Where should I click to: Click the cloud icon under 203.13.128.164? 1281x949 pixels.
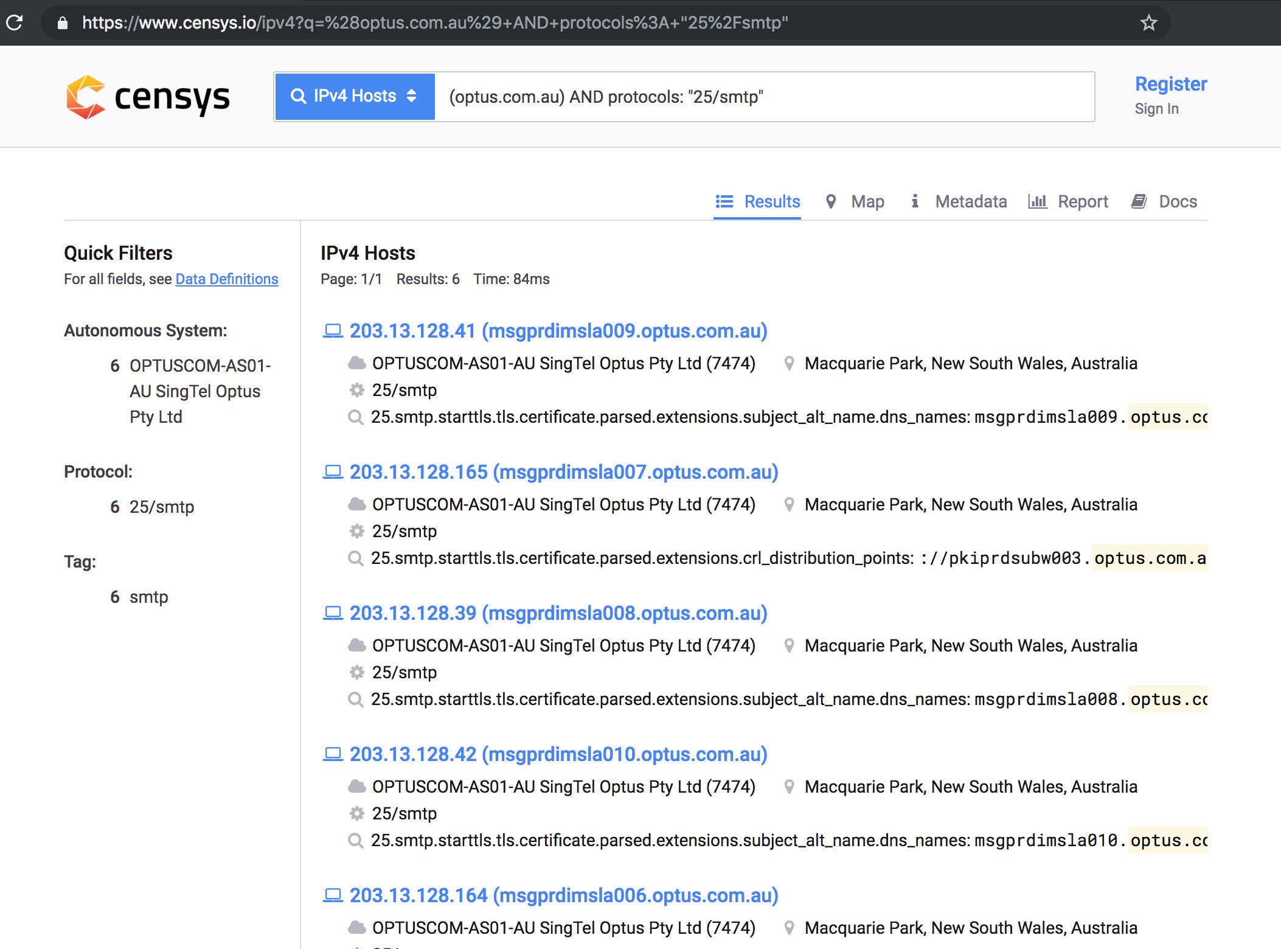point(357,928)
